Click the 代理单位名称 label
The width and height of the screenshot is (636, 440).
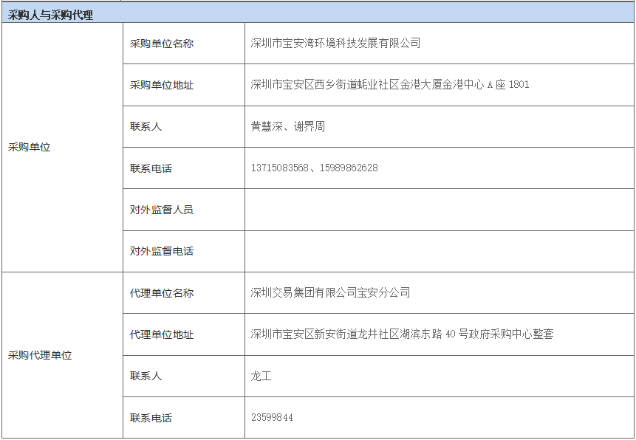pyautogui.click(x=162, y=293)
